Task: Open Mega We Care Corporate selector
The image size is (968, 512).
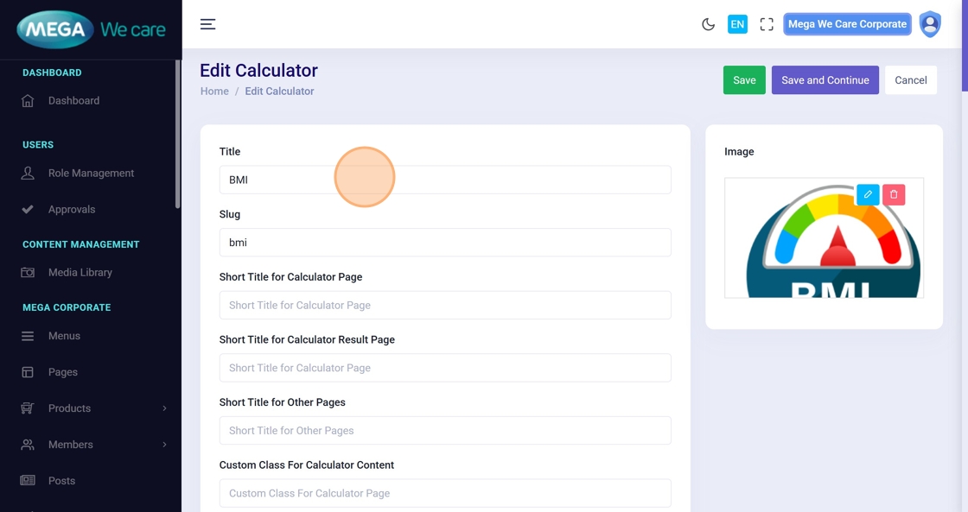Action: click(x=847, y=24)
